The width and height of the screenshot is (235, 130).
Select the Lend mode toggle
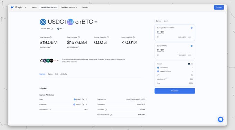tap(166, 21)
